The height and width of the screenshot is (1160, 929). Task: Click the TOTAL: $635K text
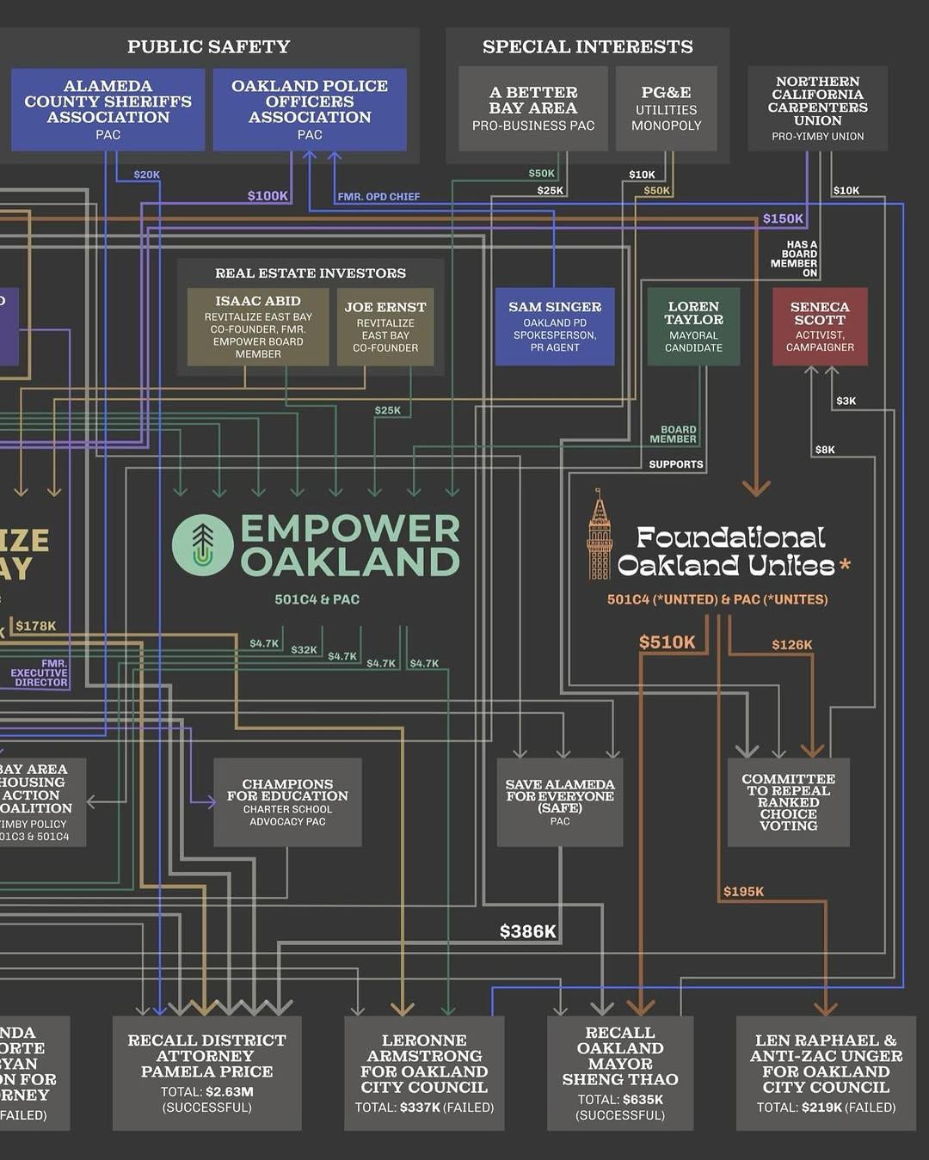coord(620,1100)
